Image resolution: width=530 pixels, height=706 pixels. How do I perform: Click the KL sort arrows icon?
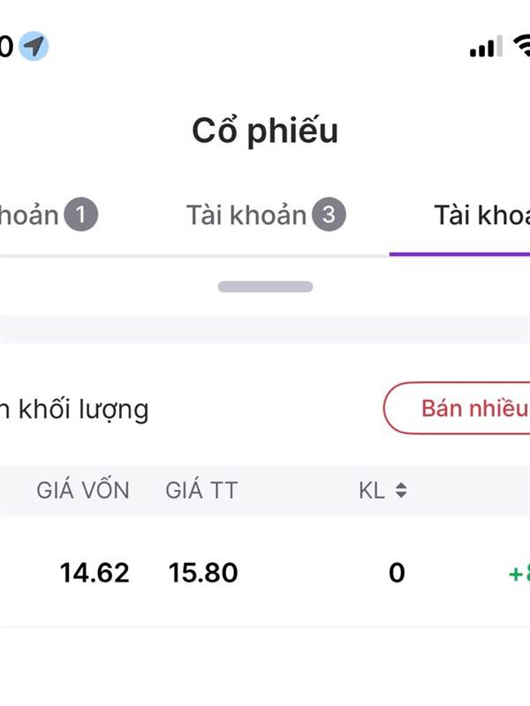tap(401, 491)
